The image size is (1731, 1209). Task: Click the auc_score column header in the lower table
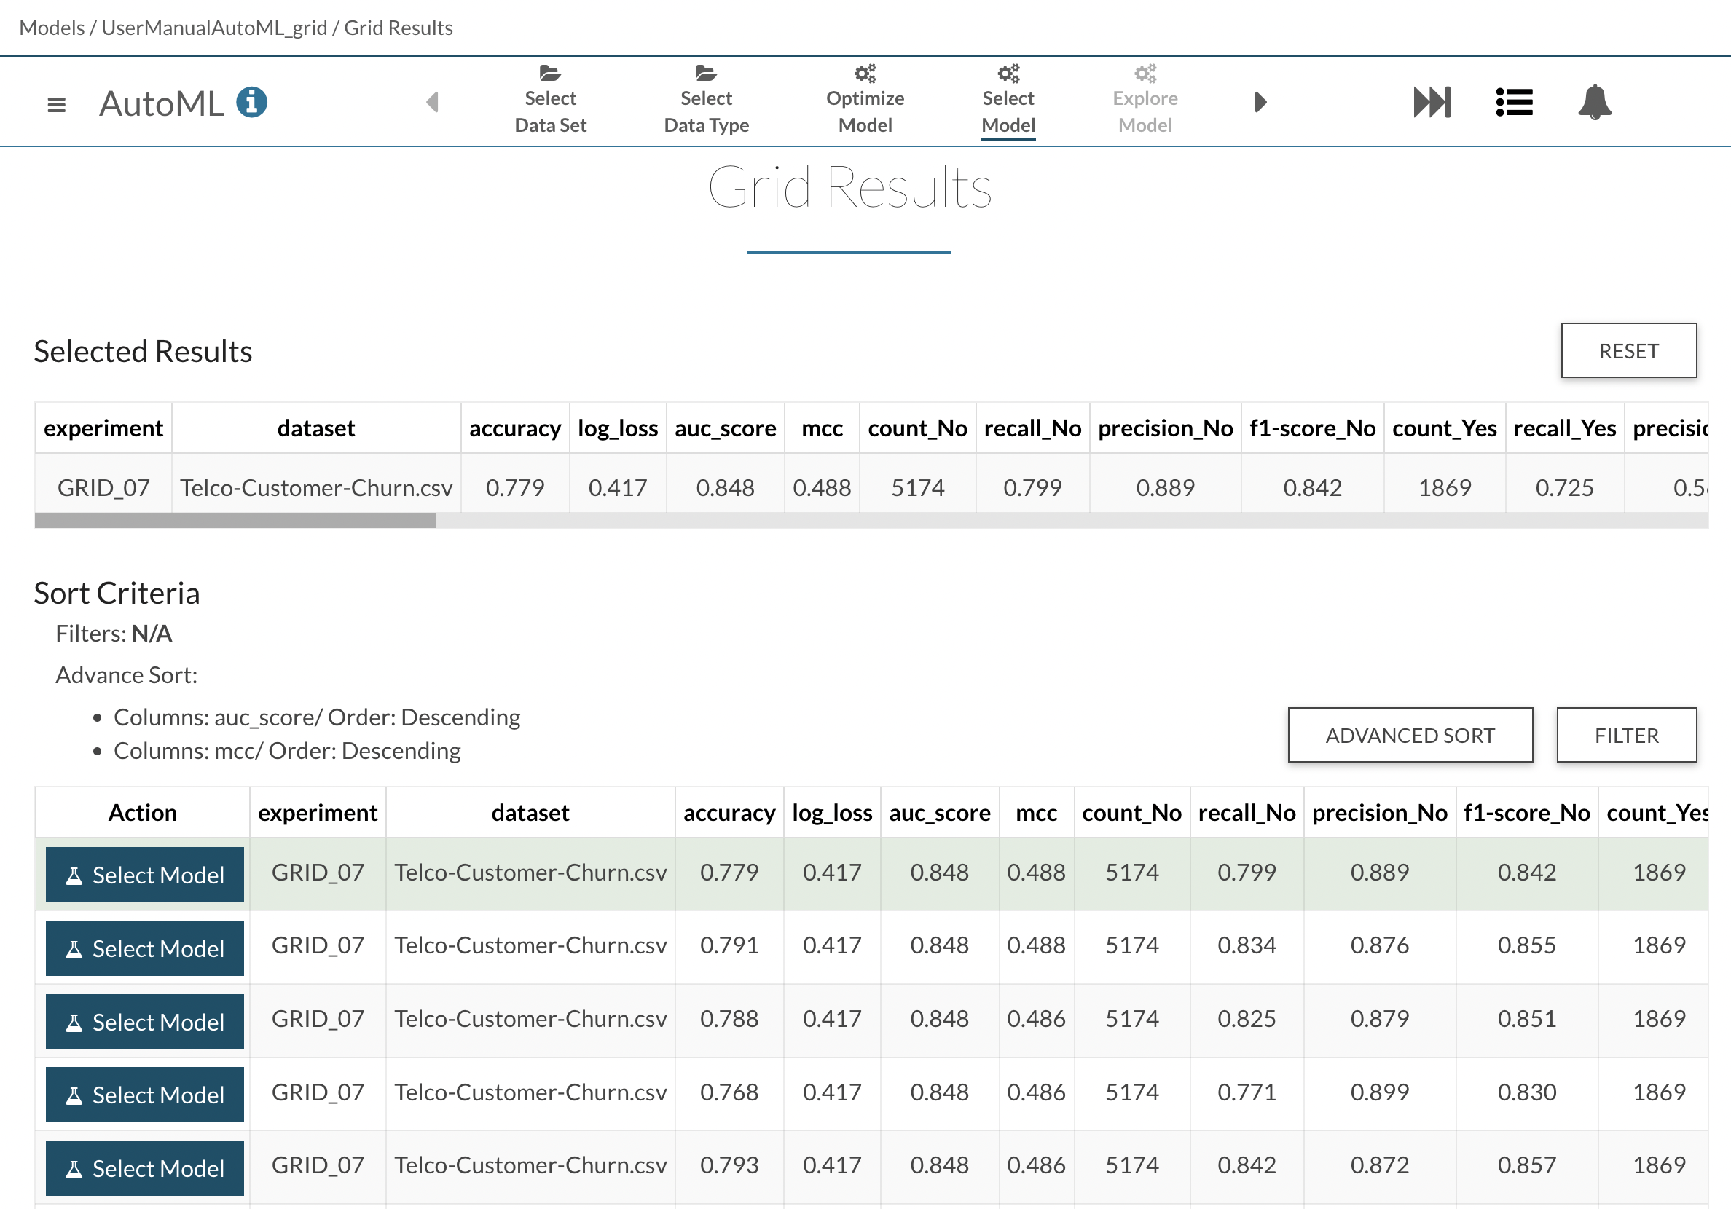[x=939, y=813]
